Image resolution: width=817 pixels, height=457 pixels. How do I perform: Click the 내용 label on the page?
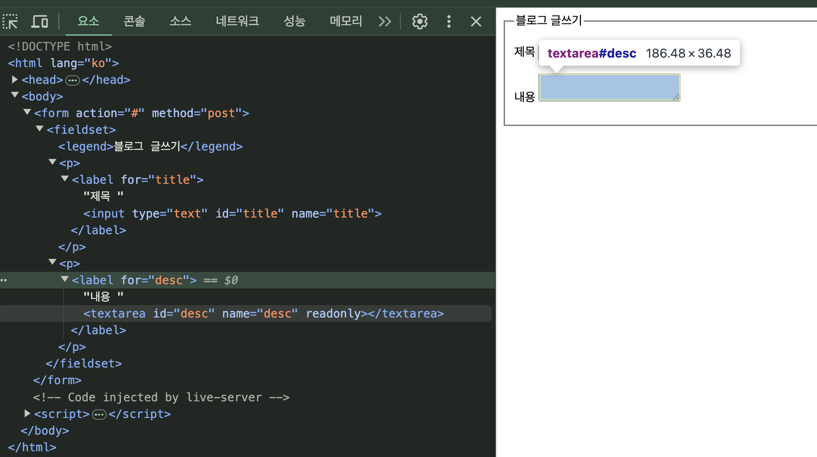click(x=525, y=97)
